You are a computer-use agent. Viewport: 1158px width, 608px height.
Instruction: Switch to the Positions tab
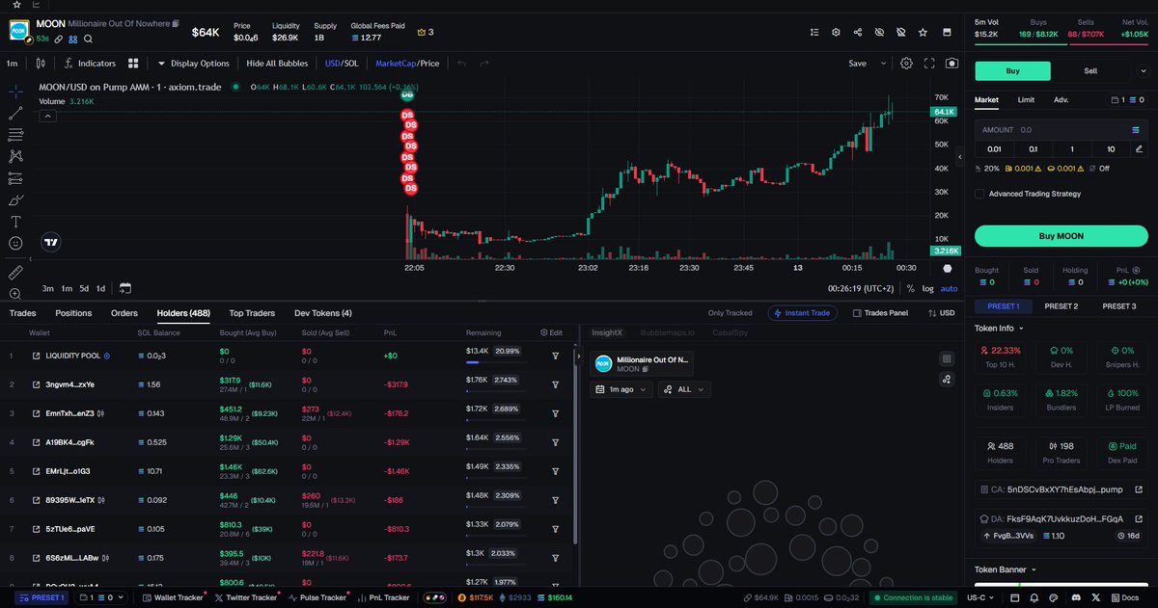[x=73, y=313]
